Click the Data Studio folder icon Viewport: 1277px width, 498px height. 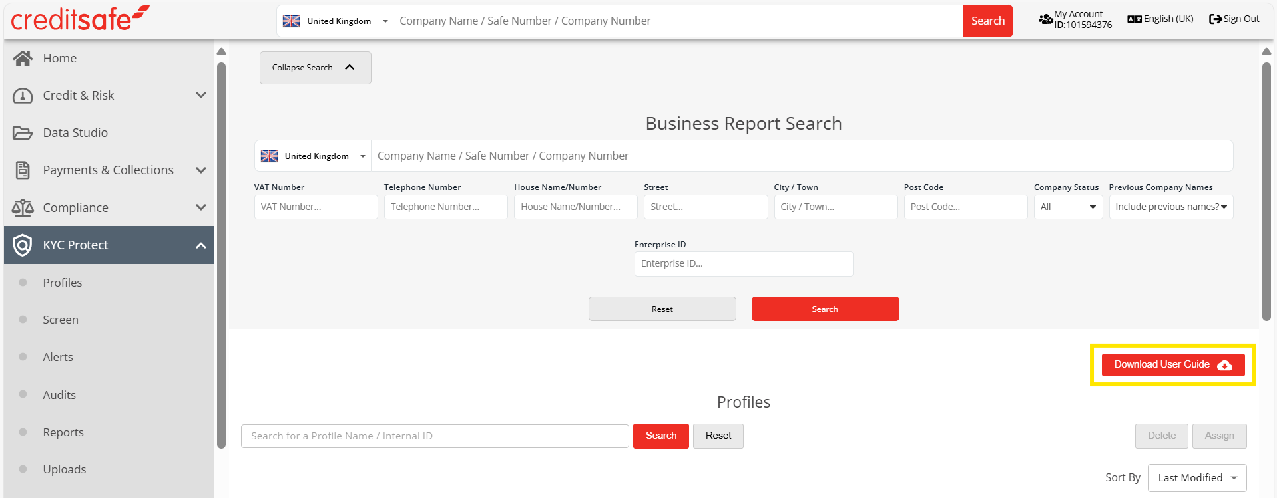23,133
